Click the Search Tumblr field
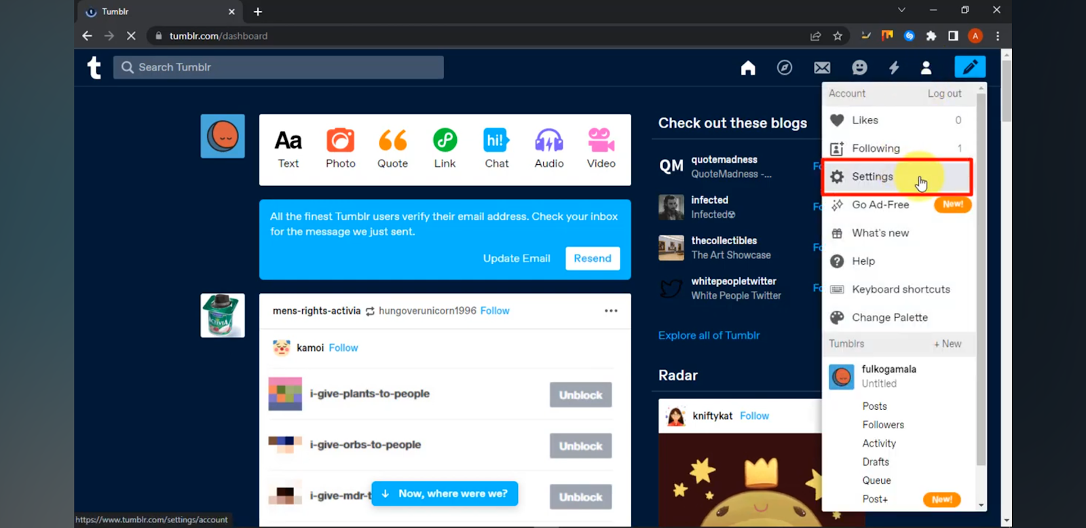 [278, 67]
